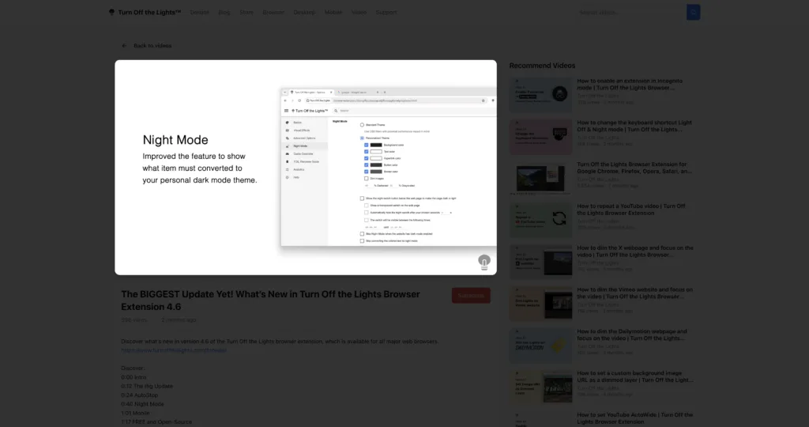Open the Donate menu item
This screenshot has width=809, height=427.
pyautogui.click(x=199, y=13)
